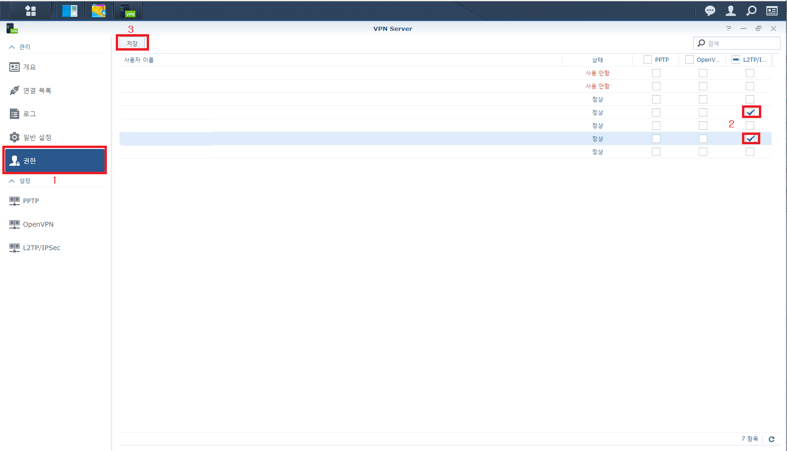Check L2TP for the last user row

pos(750,152)
